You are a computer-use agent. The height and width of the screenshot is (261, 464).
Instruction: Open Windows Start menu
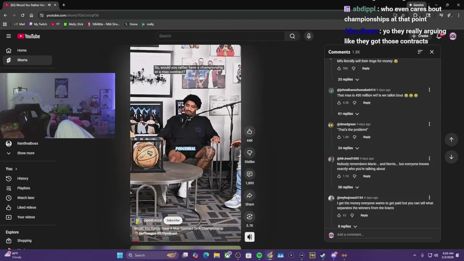point(120,255)
